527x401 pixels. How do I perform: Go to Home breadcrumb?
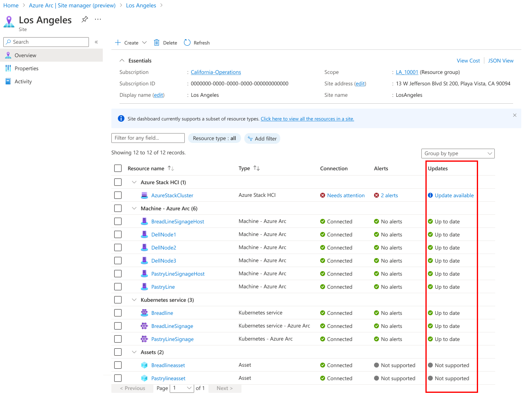[11, 5]
